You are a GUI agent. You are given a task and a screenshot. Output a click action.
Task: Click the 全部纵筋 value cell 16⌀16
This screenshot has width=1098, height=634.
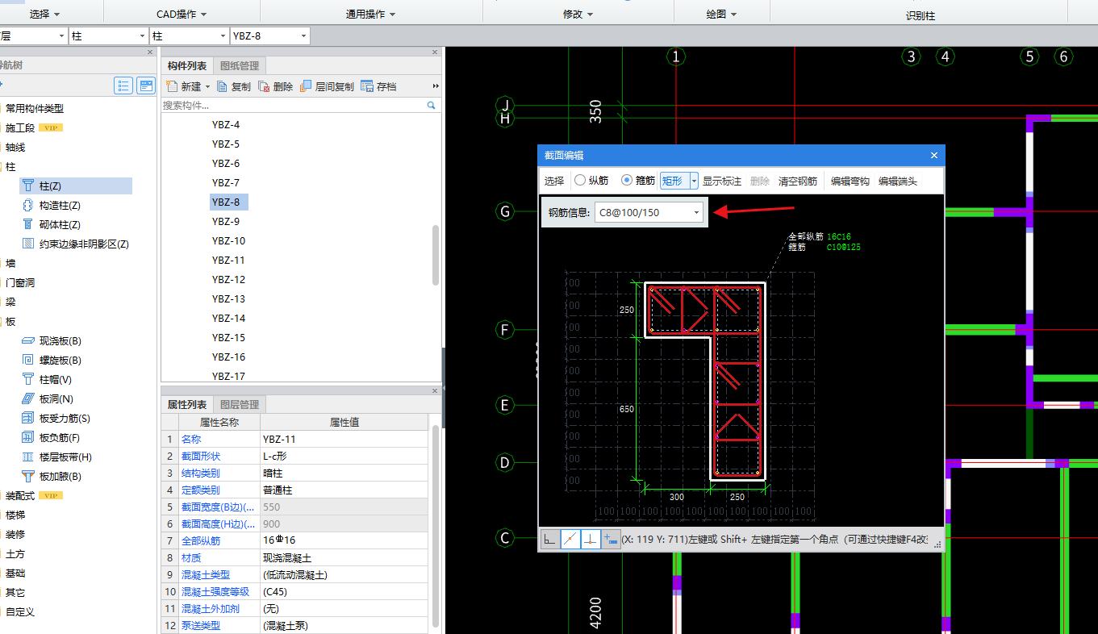[x=344, y=540]
